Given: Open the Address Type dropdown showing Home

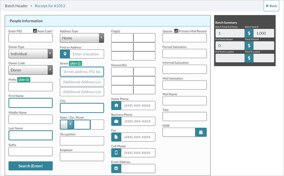Looking at the screenshot, I should coord(82,38).
